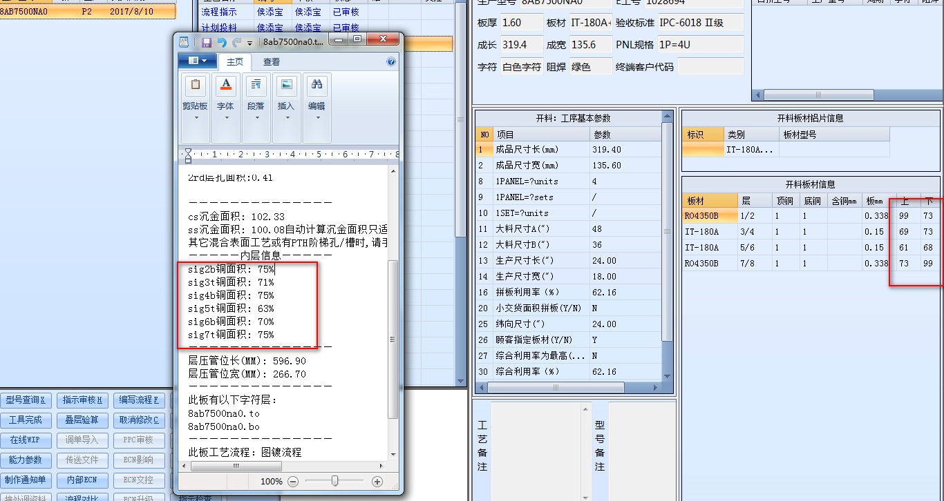
Task: Click the 在线WIP button
Action: [26, 440]
